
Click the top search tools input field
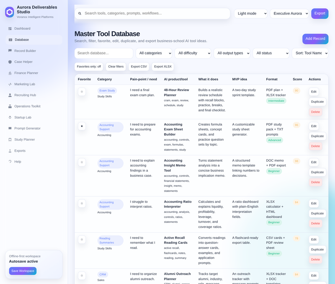[x=152, y=13]
